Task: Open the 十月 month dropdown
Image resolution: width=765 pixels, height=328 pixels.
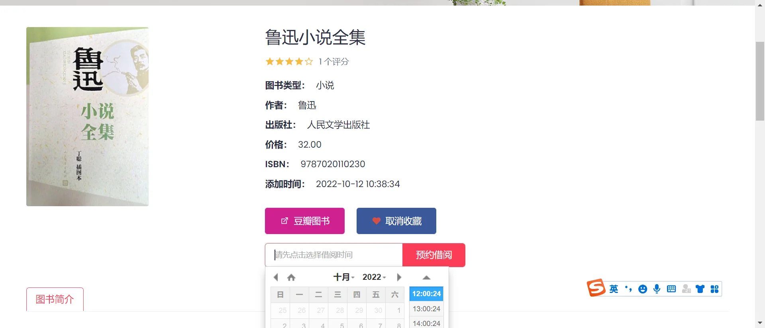Action: point(343,277)
